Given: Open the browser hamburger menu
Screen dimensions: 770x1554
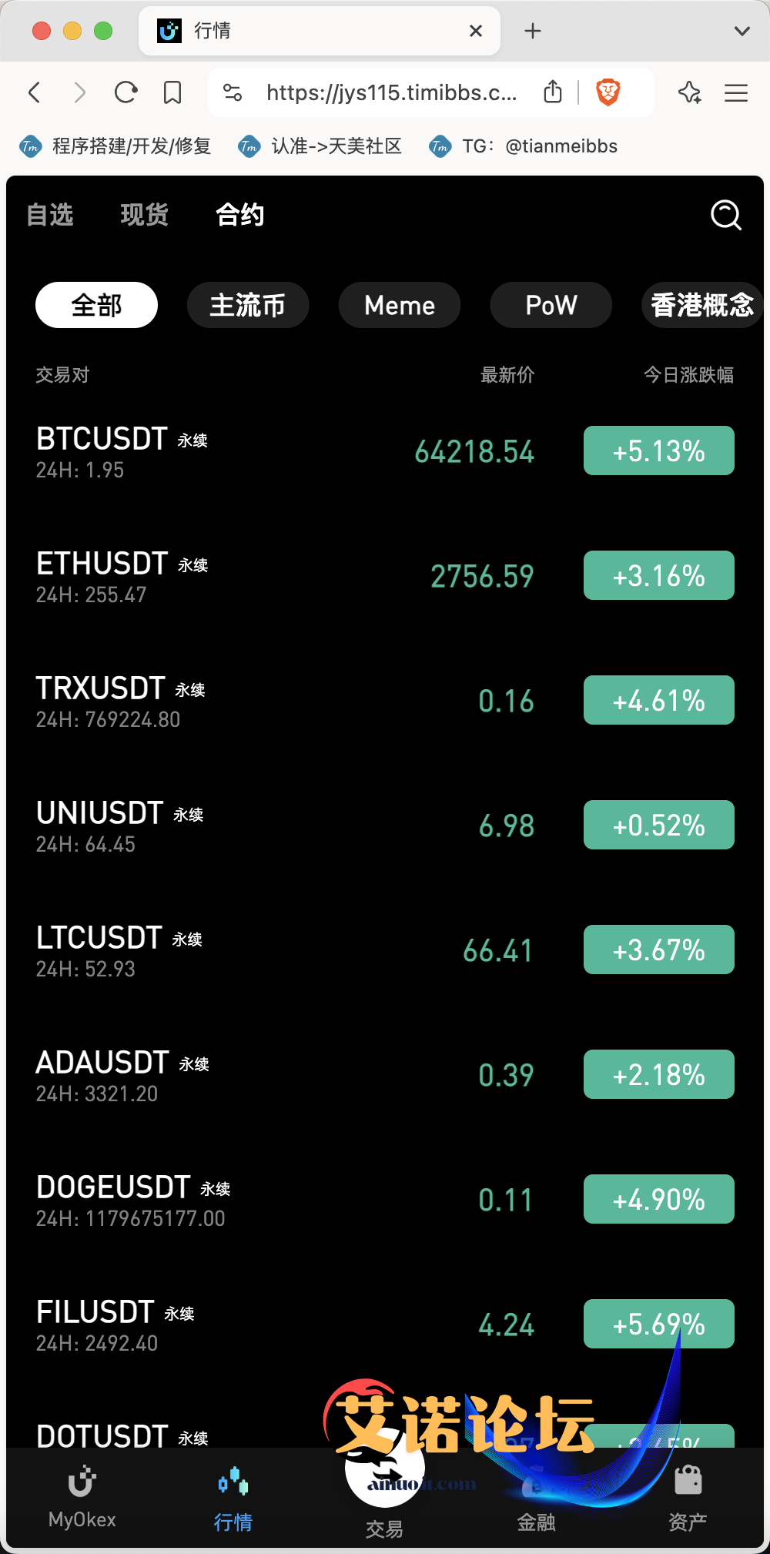Looking at the screenshot, I should coord(736,93).
